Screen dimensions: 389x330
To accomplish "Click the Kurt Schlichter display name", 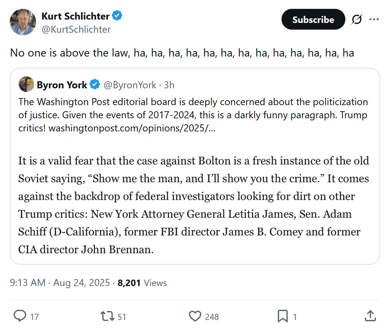I will tap(75, 16).
